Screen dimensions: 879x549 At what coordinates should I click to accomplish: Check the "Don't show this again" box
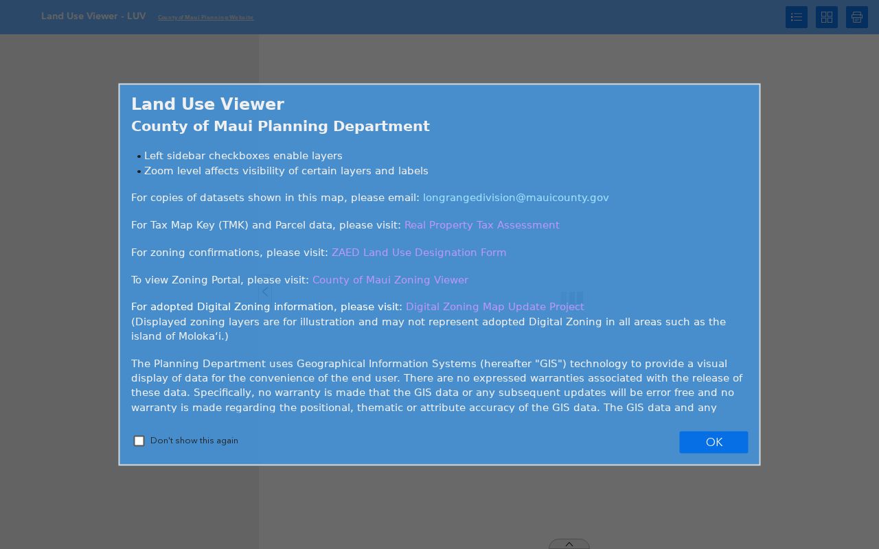[139, 441]
